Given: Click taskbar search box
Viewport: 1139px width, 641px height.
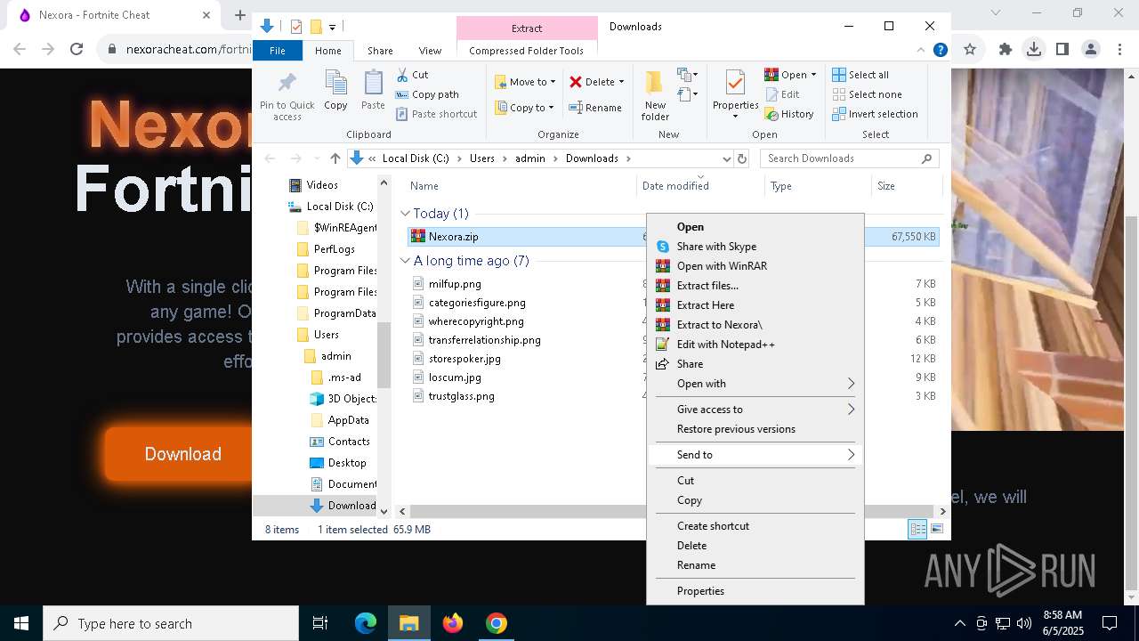Looking at the screenshot, I should point(171,623).
